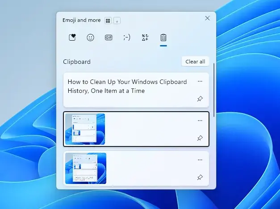
Task: Pin the 'How to Clean Up' text item
Action: click(x=200, y=99)
